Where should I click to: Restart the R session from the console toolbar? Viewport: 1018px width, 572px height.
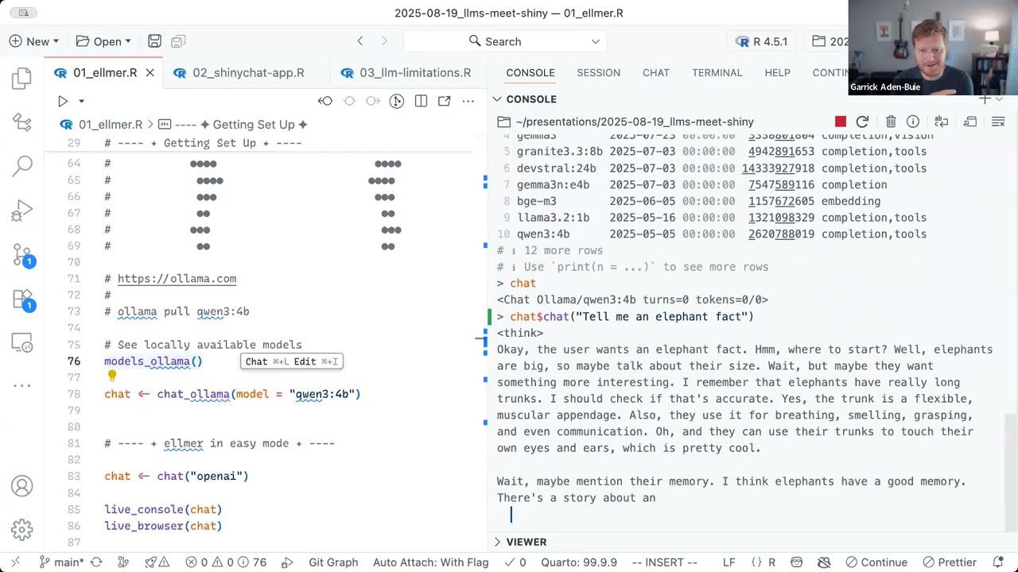862,122
